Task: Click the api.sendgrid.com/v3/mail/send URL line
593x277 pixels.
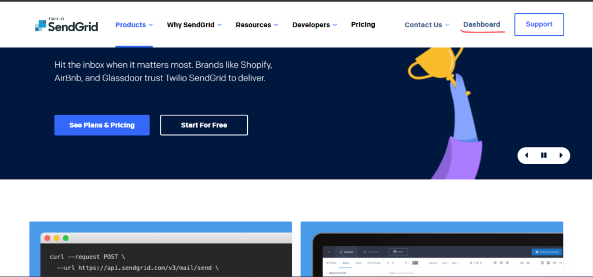Action: pyautogui.click(x=138, y=268)
